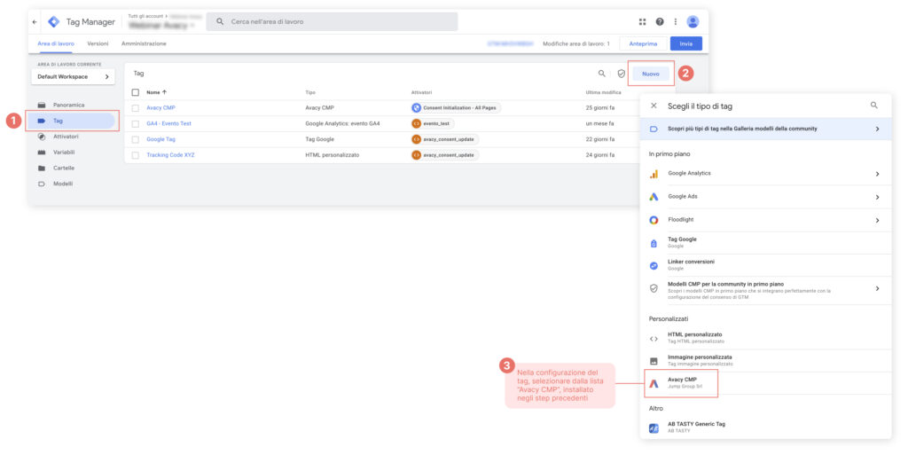The width and height of the screenshot is (908, 455).
Task: Open community gallery via banner chevron
Action: [x=877, y=129]
